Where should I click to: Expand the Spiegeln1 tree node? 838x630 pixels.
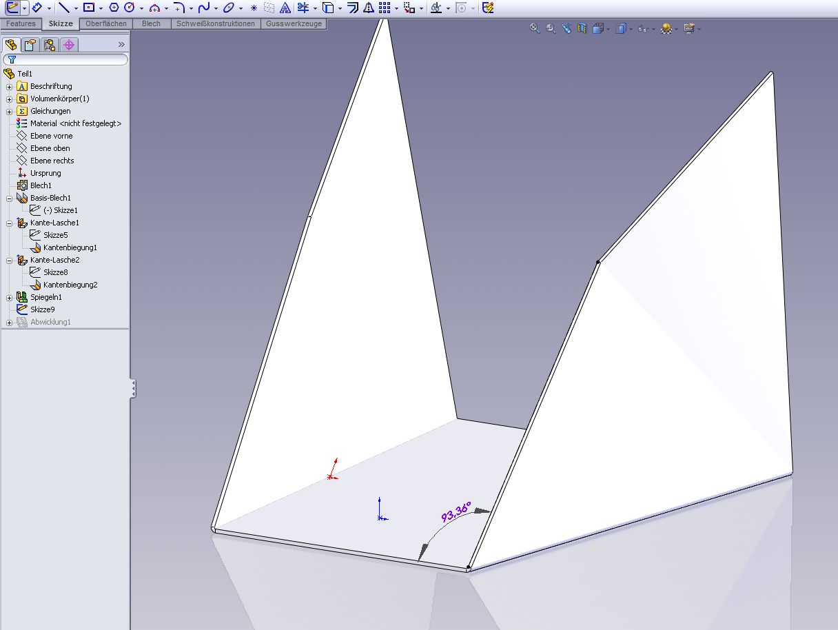pyautogui.click(x=10, y=298)
